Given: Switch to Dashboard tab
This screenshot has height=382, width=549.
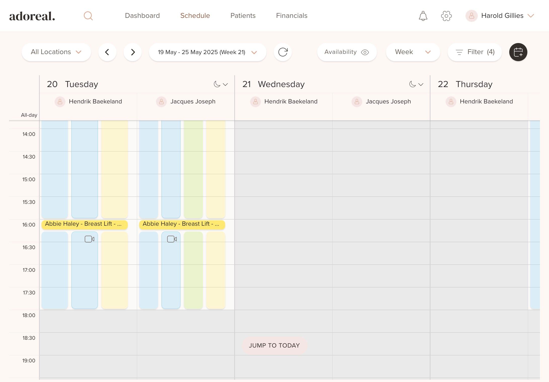Looking at the screenshot, I should pos(142,16).
